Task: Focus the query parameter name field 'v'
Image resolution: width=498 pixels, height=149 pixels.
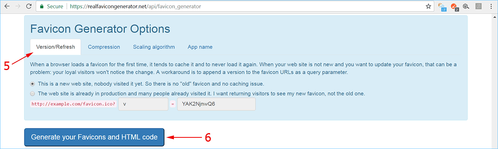Action: [x=143, y=104]
